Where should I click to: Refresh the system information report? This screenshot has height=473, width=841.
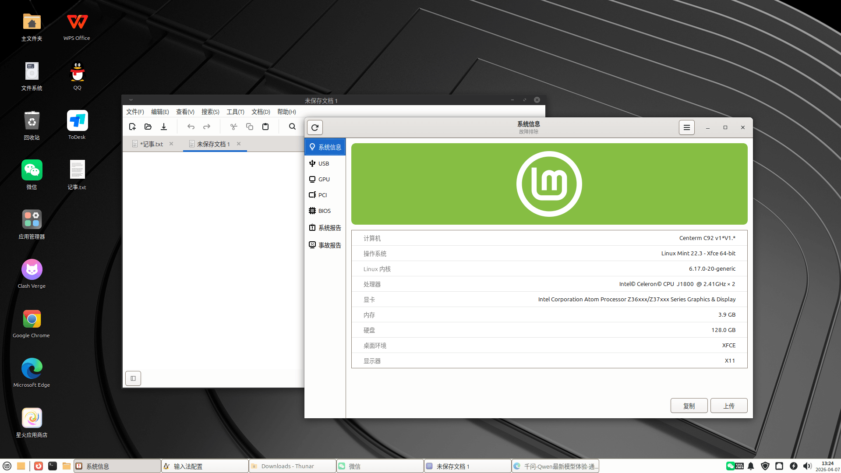pyautogui.click(x=314, y=127)
